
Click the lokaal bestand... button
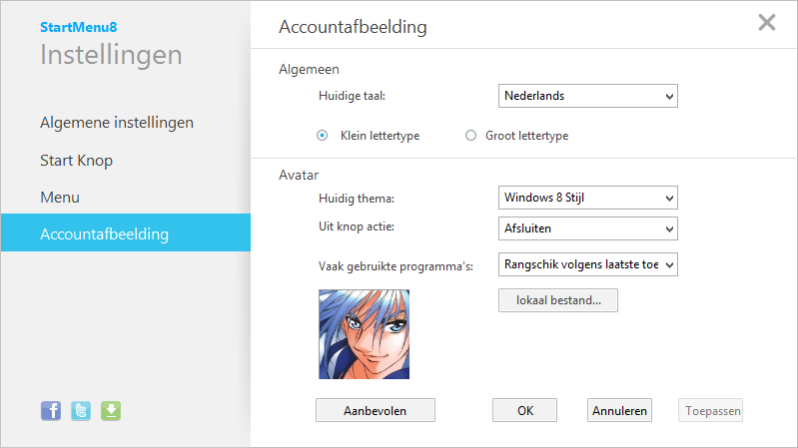(557, 300)
